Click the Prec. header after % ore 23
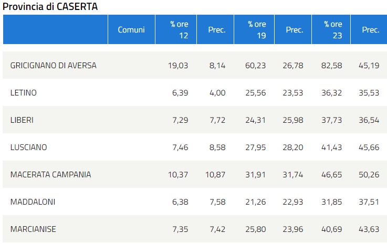 pos(370,30)
